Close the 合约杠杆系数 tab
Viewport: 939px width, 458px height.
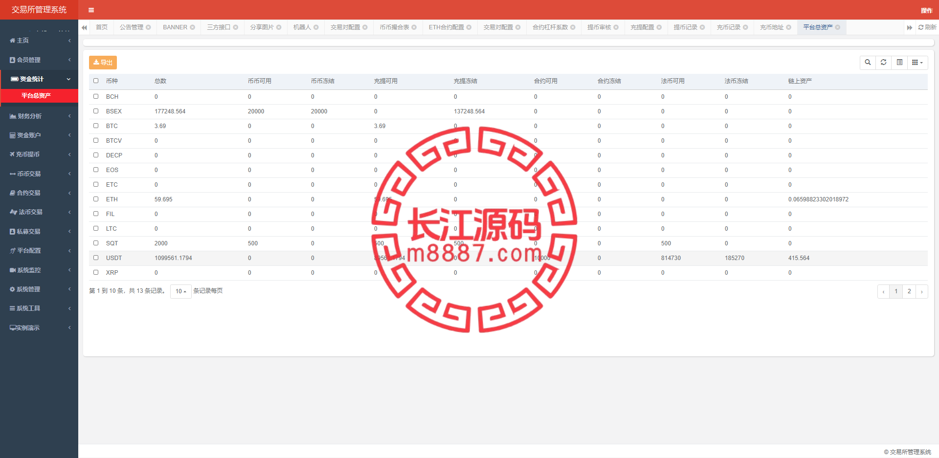coord(573,27)
